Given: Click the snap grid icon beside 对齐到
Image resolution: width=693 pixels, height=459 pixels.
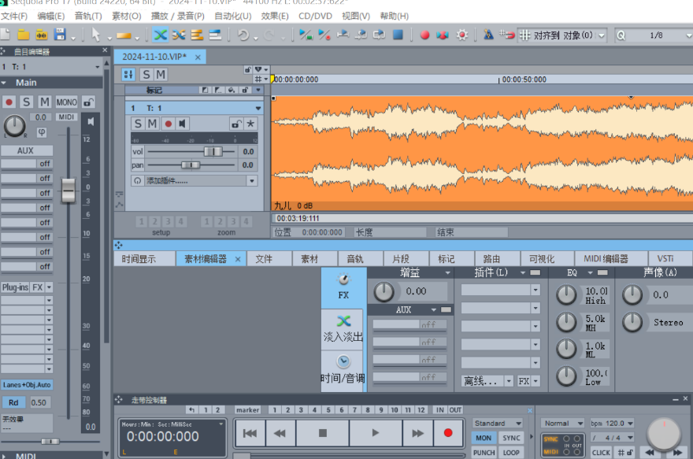Looking at the screenshot, I should 524,35.
